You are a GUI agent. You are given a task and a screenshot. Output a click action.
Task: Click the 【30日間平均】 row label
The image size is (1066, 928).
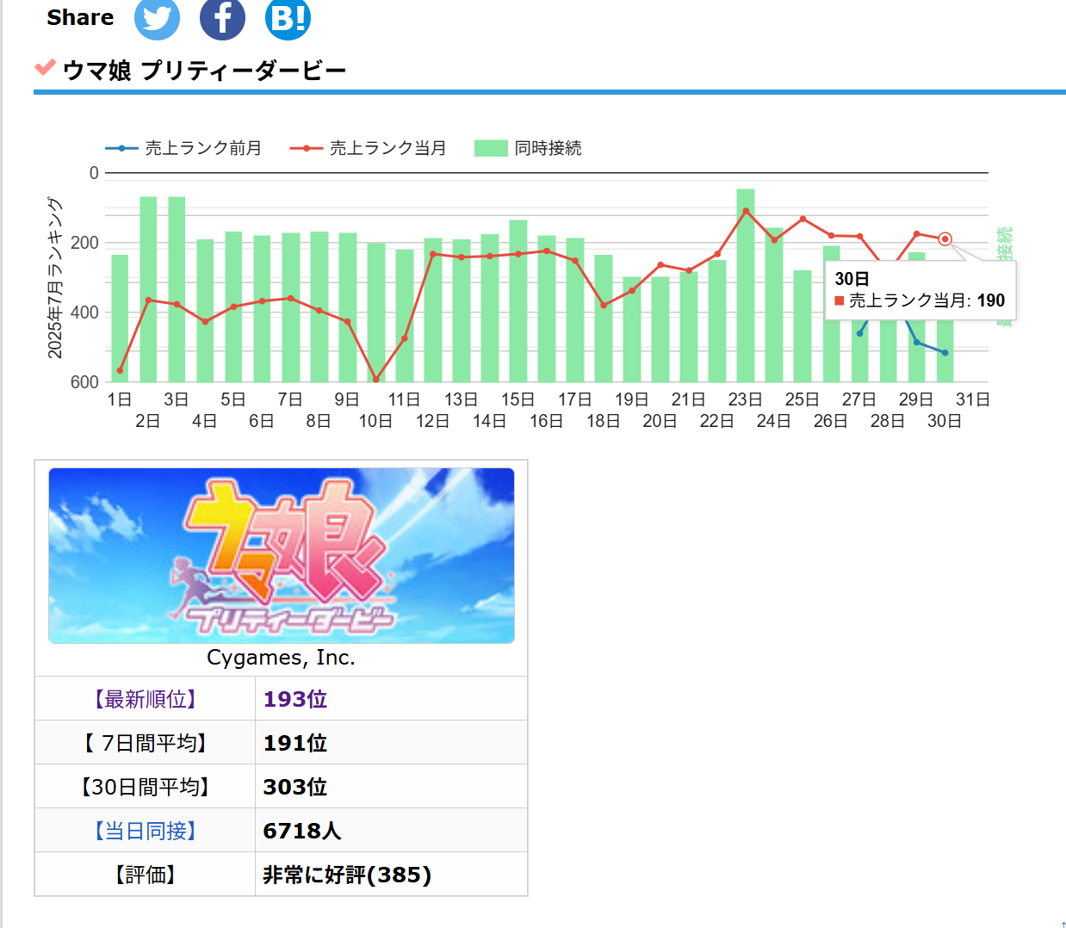[x=146, y=787]
